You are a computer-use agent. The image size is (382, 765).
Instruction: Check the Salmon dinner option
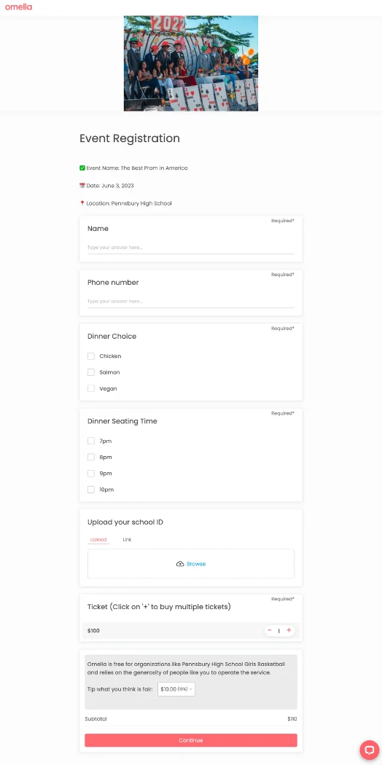click(x=90, y=372)
